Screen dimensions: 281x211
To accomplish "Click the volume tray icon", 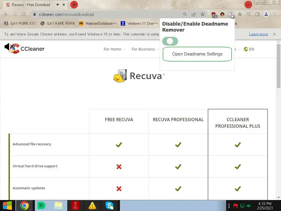I will 249,206.
